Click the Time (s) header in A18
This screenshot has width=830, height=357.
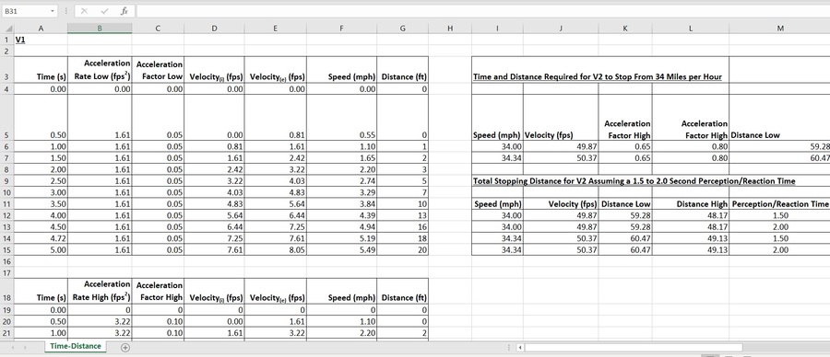(x=41, y=291)
